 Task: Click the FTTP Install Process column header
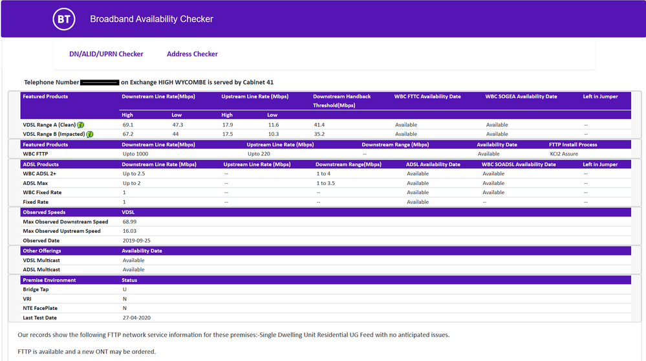573,145
